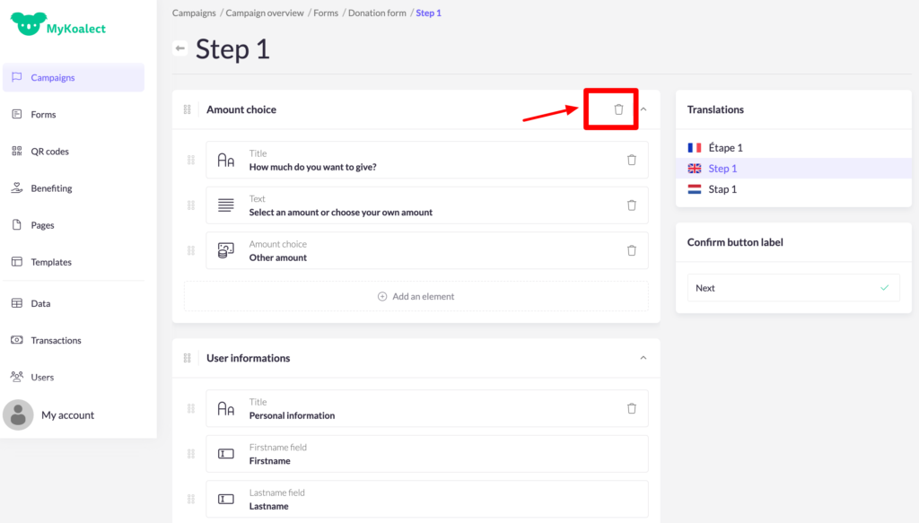Click the back arrow beside Step 1
919x523 pixels.
180,48
